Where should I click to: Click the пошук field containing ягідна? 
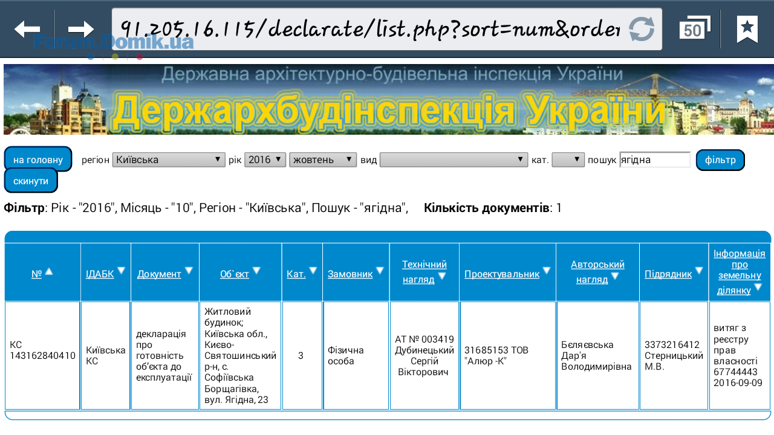click(x=655, y=159)
